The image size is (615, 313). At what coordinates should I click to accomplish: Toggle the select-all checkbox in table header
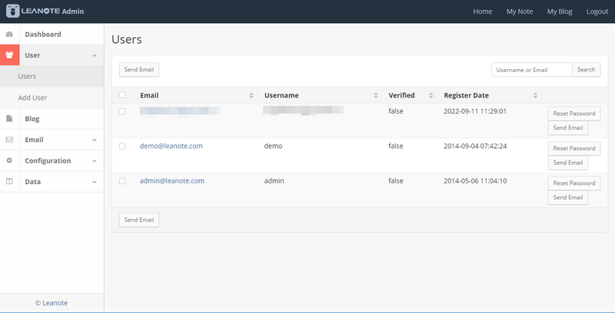tap(122, 94)
